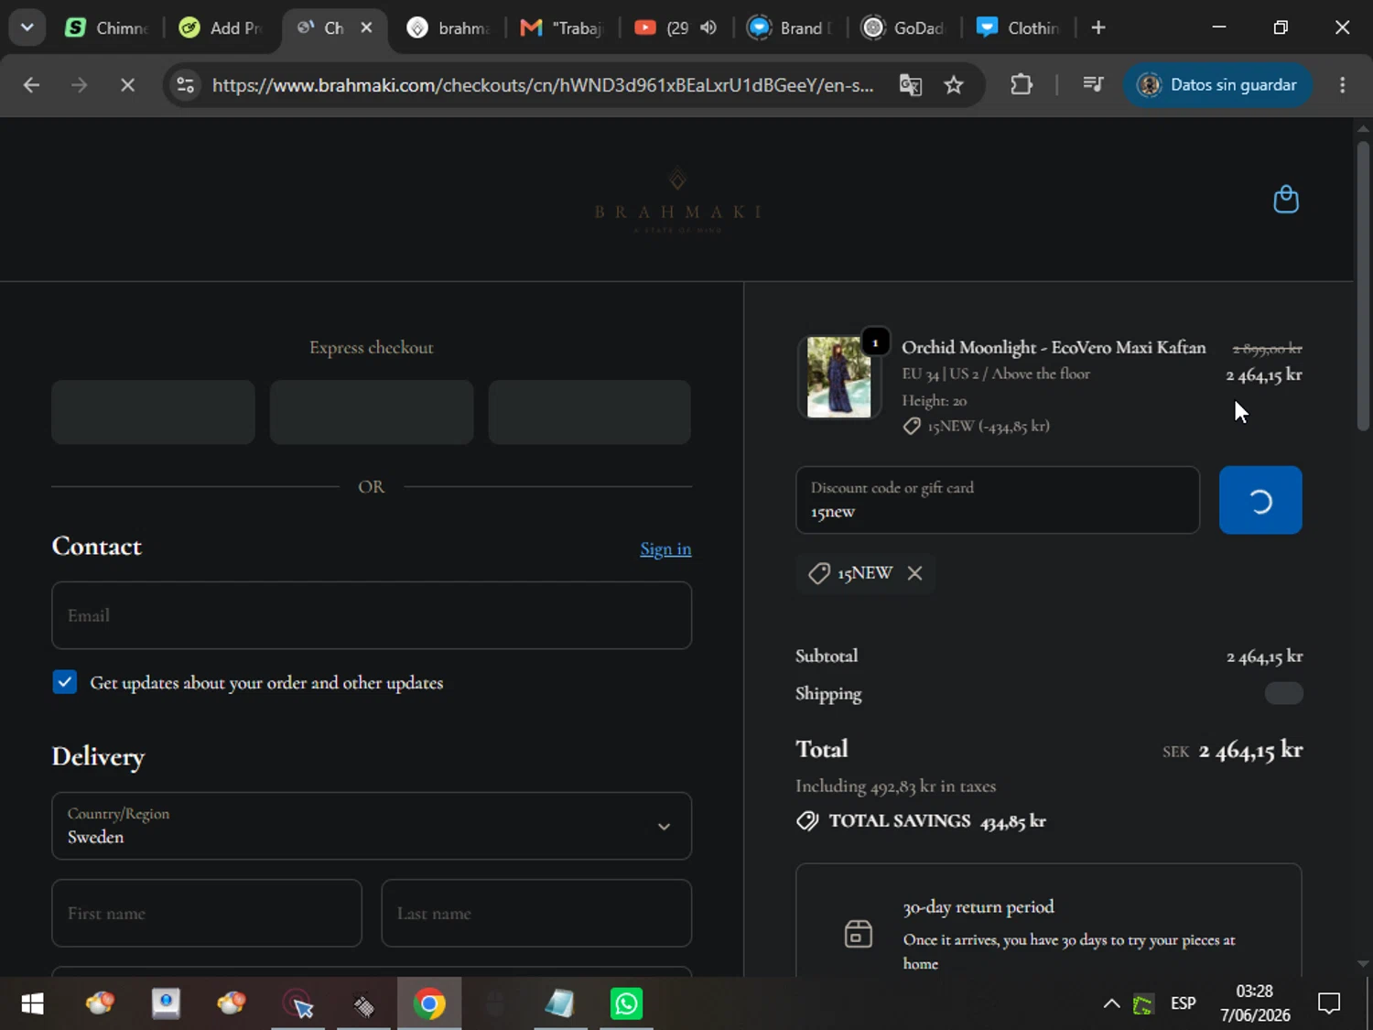Screen dimensions: 1373x1030
Task: Click the First name field
Action: [207, 913]
